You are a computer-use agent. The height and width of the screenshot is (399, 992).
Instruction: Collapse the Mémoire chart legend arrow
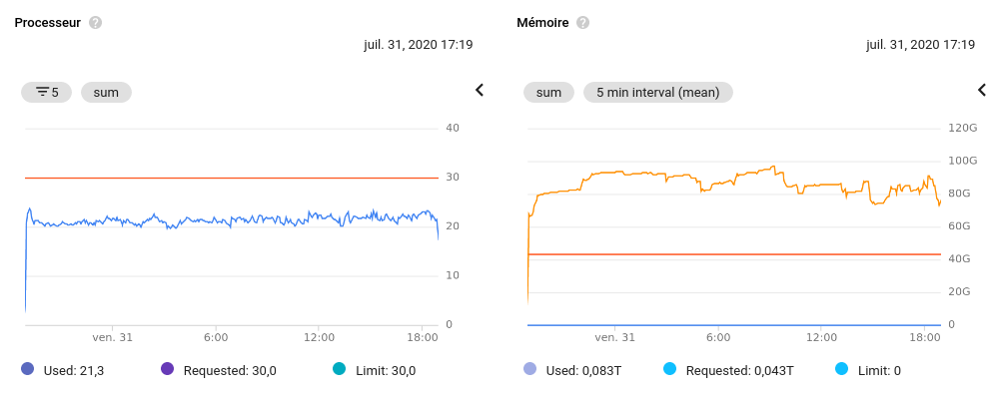(x=981, y=91)
